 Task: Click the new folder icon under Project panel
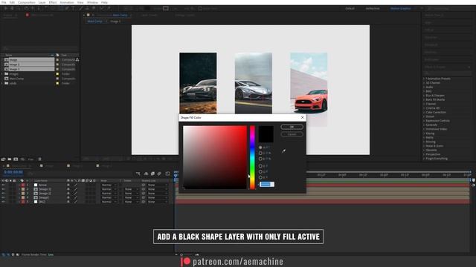[10, 159]
